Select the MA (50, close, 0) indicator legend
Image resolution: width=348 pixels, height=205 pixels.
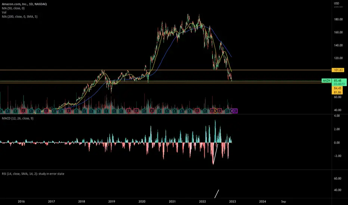pyautogui.click(x=13, y=8)
